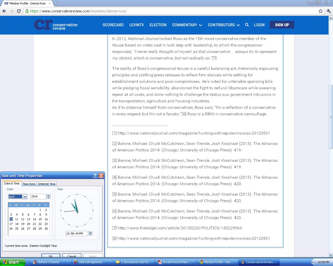Click the help question mark in Date and Time dialog
The width and height of the screenshot is (333, 266).
(x=95, y=175)
